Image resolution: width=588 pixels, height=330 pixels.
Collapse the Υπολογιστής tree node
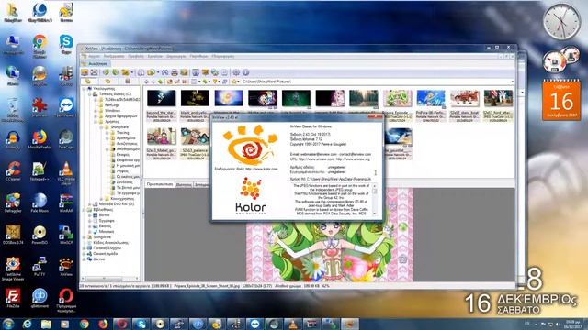point(84,89)
